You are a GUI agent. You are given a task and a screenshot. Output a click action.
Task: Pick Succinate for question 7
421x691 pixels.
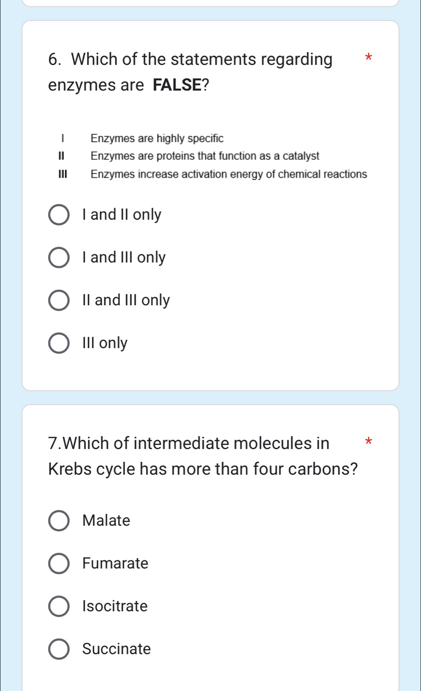[x=59, y=649]
